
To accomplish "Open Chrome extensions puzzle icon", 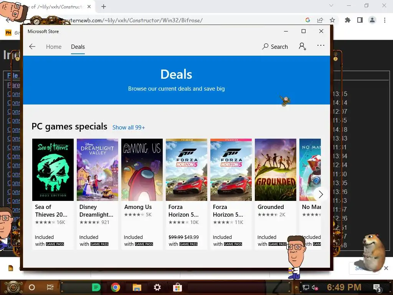I will click(348, 20).
